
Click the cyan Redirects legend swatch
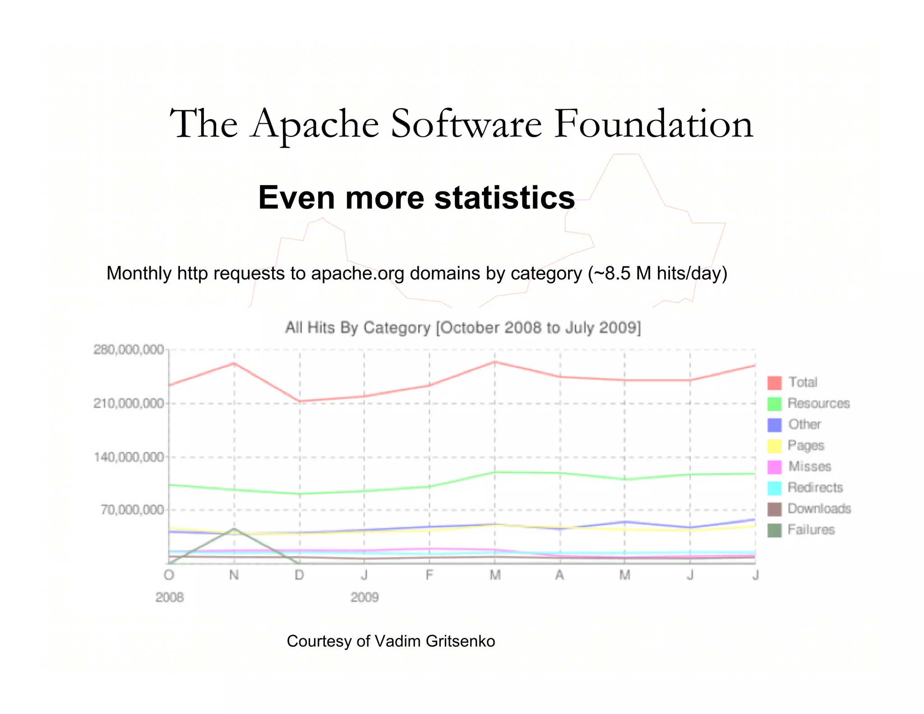point(774,488)
